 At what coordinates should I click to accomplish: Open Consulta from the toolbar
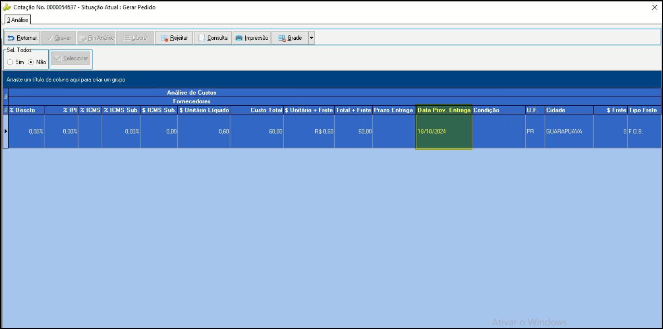[x=213, y=38]
